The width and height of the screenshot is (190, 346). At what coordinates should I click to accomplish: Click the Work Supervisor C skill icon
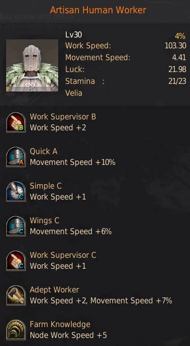click(16, 261)
